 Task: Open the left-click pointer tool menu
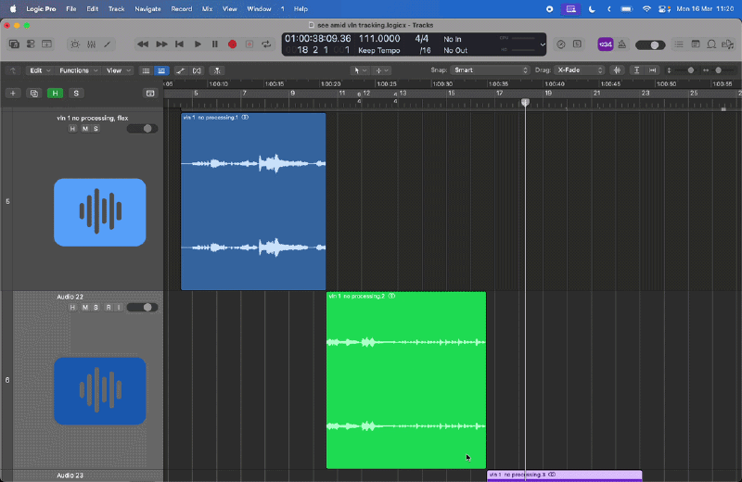[359, 70]
